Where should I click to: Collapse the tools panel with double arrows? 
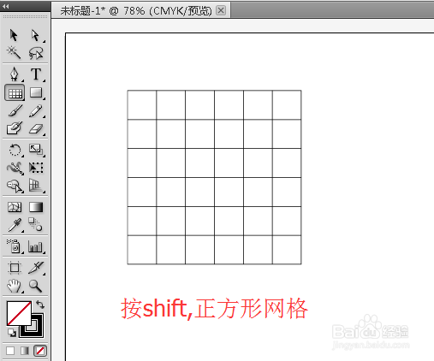[6, 6]
